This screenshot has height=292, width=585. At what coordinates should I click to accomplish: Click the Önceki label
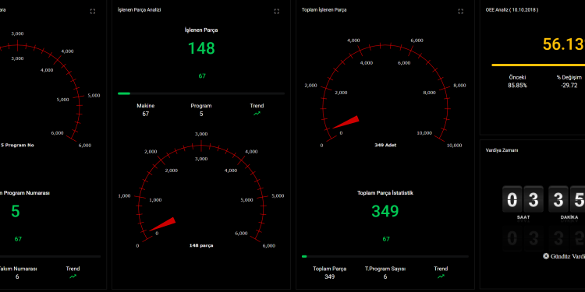(x=517, y=77)
